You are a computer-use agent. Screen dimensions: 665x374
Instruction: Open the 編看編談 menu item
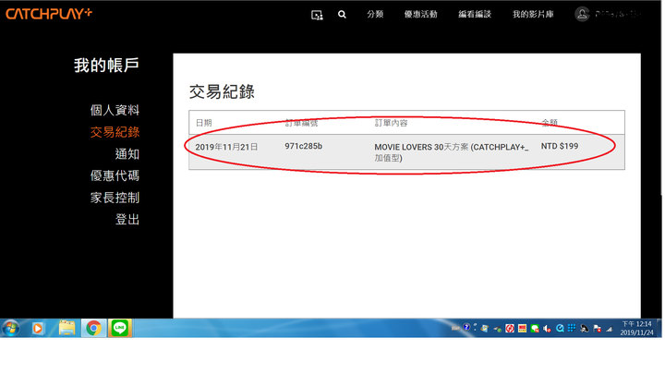click(x=475, y=15)
